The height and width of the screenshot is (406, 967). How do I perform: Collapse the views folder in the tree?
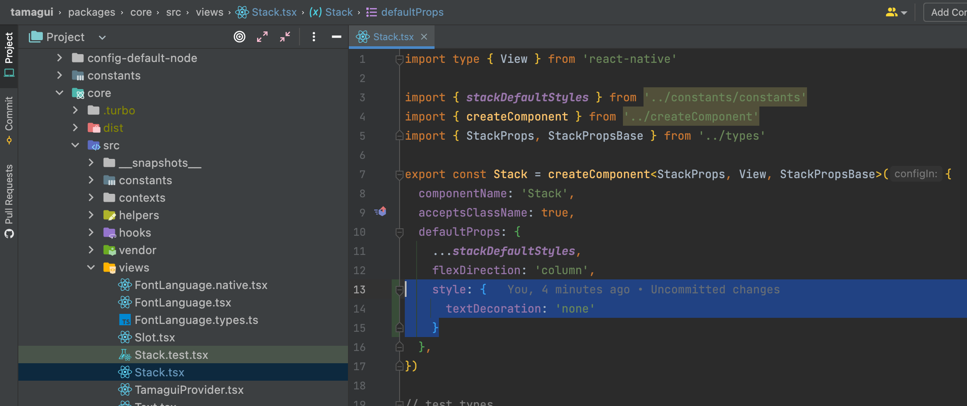click(x=91, y=267)
